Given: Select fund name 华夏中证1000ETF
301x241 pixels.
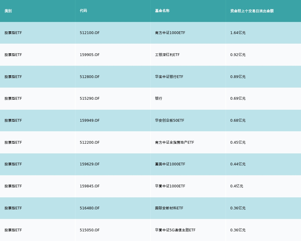Looking at the screenshot, I should (170, 186).
